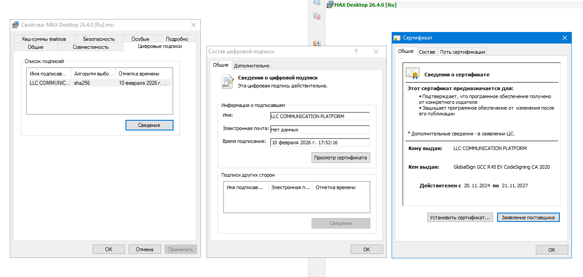Click the Кому выдан LLC COMMUNICATION PLATFORM value
This screenshot has width=583, height=277.
pos(490,148)
